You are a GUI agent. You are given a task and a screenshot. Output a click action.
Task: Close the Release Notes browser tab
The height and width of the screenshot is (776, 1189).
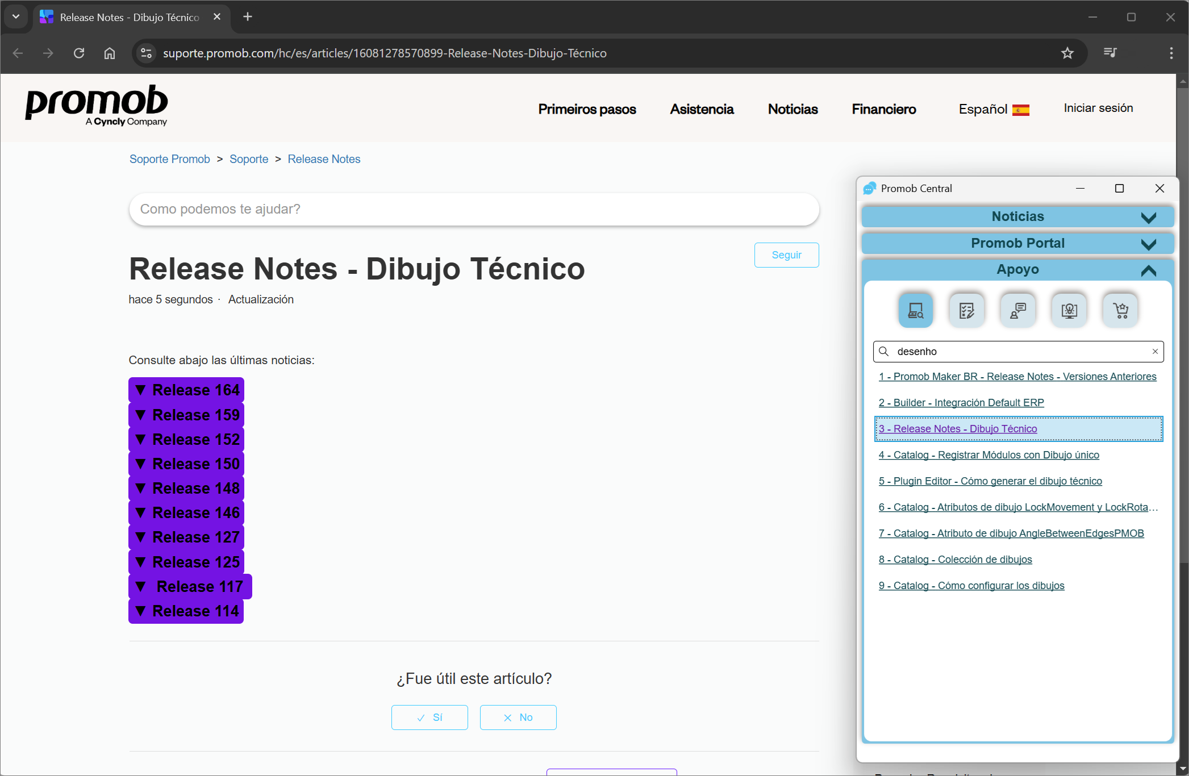pos(217,17)
